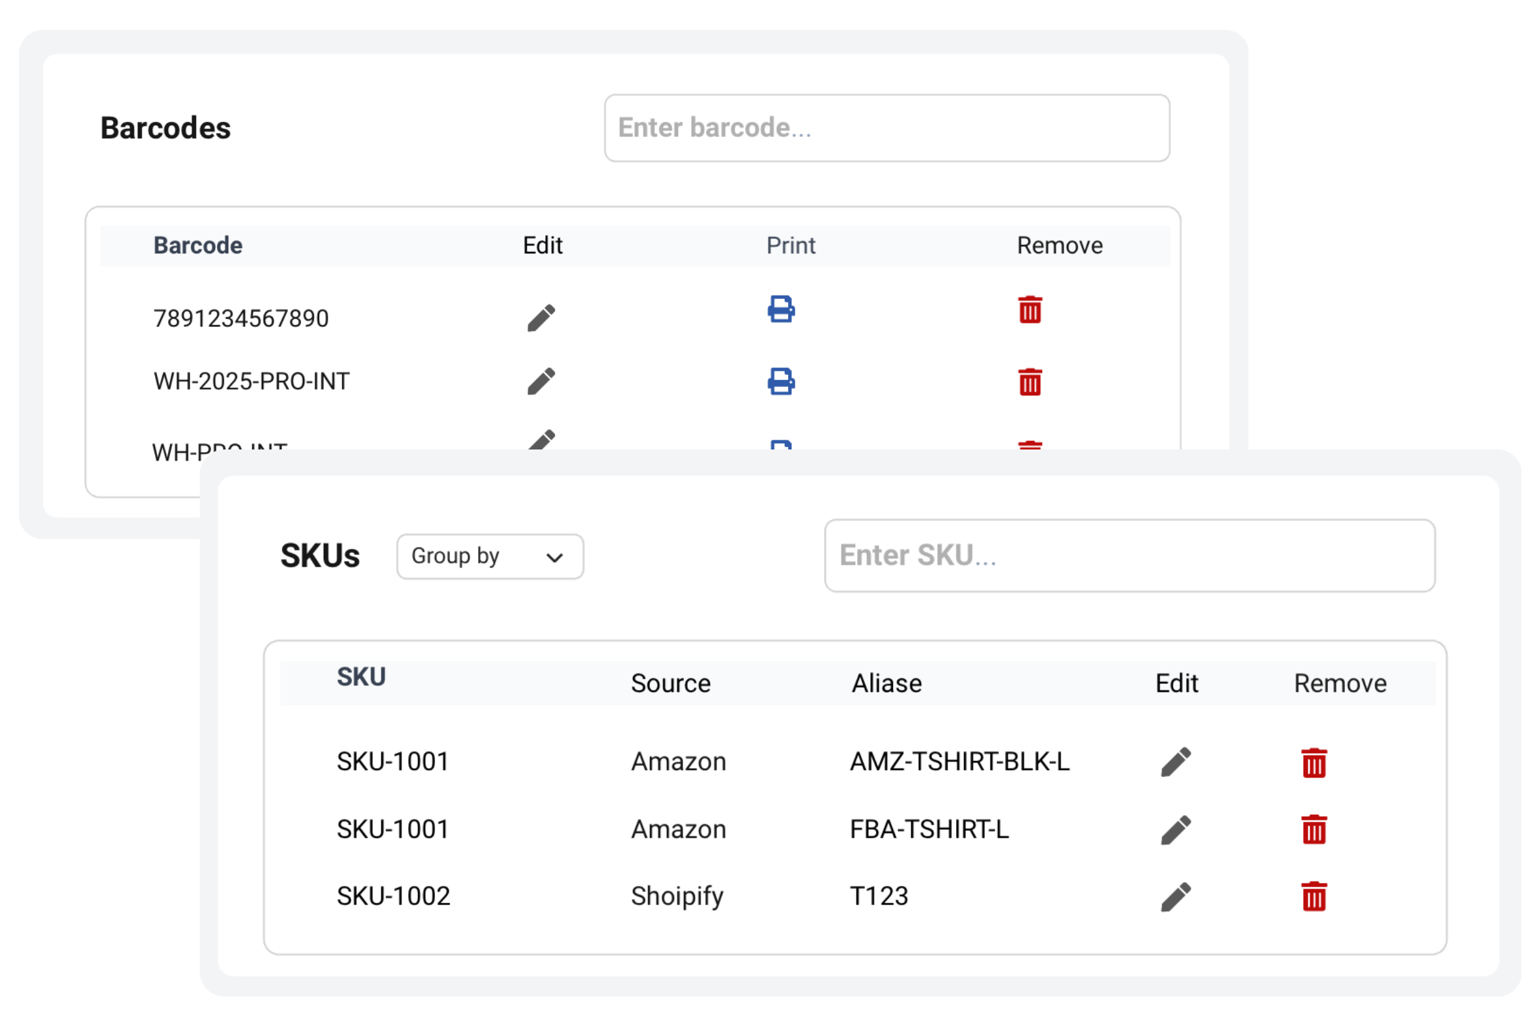The height and width of the screenshot is (1026, 1539).
Task: Delete barcode 7891234567890 using trash icon
Action: tap(1030, 310)
